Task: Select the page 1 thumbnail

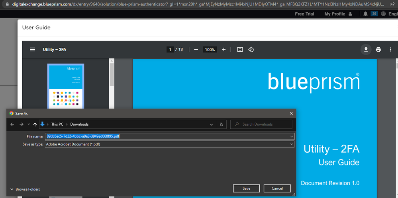Action: 66,86
